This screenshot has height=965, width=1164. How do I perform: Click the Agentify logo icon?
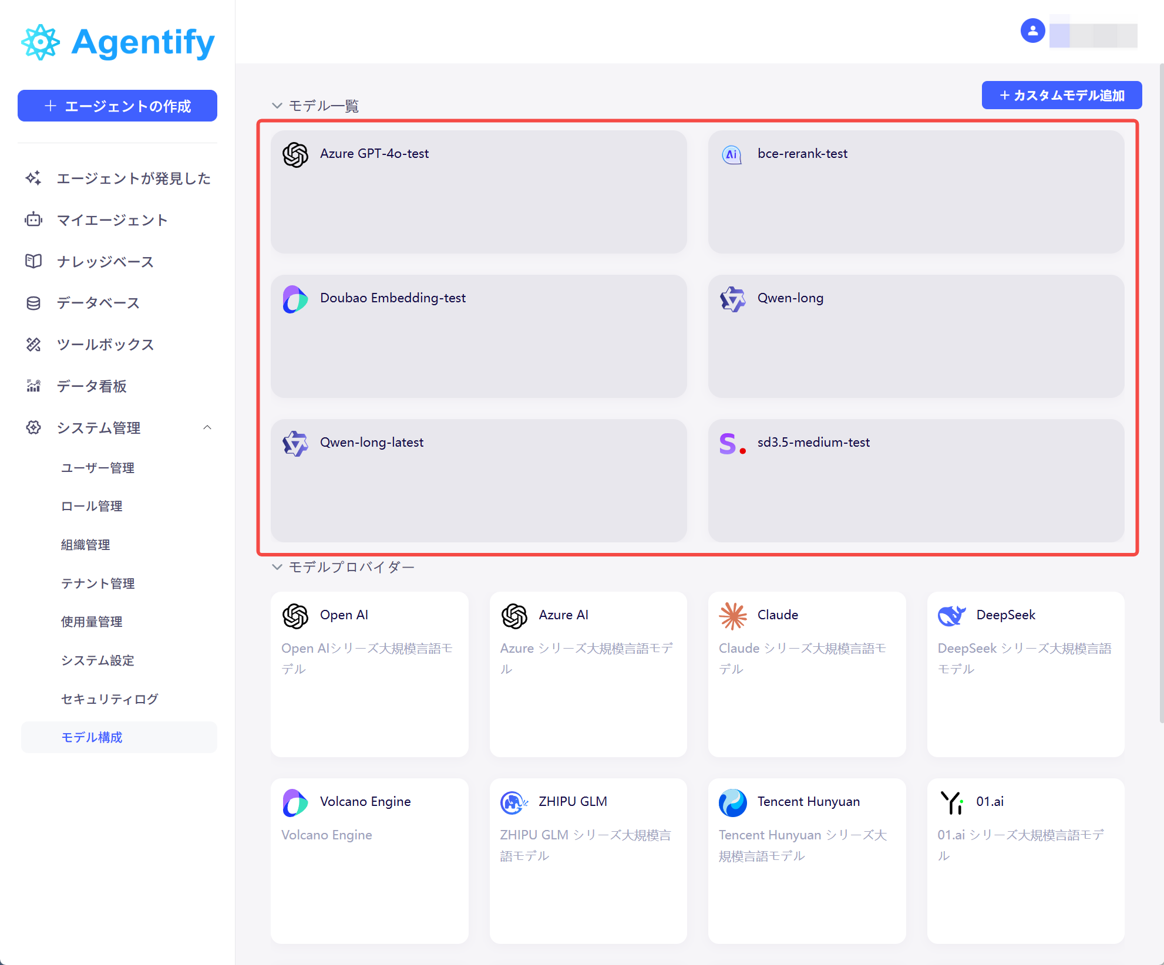pos(40,42)
